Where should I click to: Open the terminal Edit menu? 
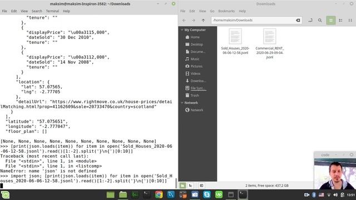[14, 11]
